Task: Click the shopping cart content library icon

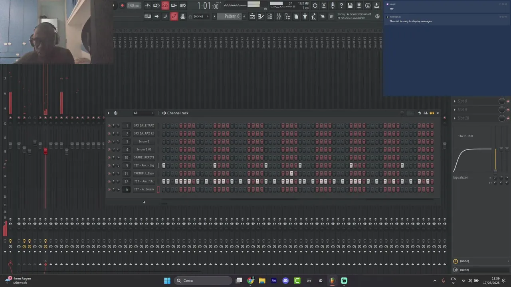Action: 331,16
